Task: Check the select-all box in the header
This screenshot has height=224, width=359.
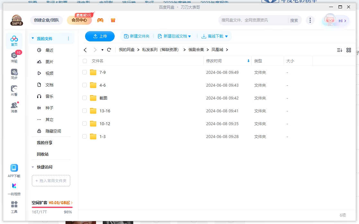Action: [x=84, y=61]
